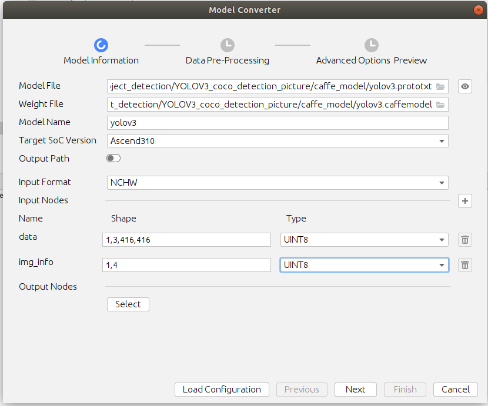Screen dimensions: 488x406
Task: Click the Load Configuration button
Action: pos(222,390)
